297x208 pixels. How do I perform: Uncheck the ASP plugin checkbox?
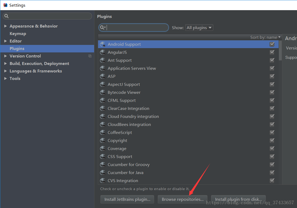coord(272,76)
